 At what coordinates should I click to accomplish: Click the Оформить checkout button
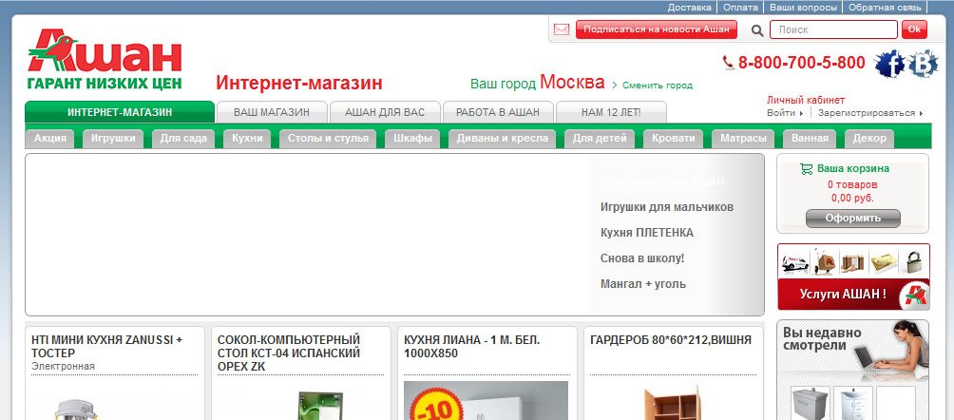pos(853,218)
